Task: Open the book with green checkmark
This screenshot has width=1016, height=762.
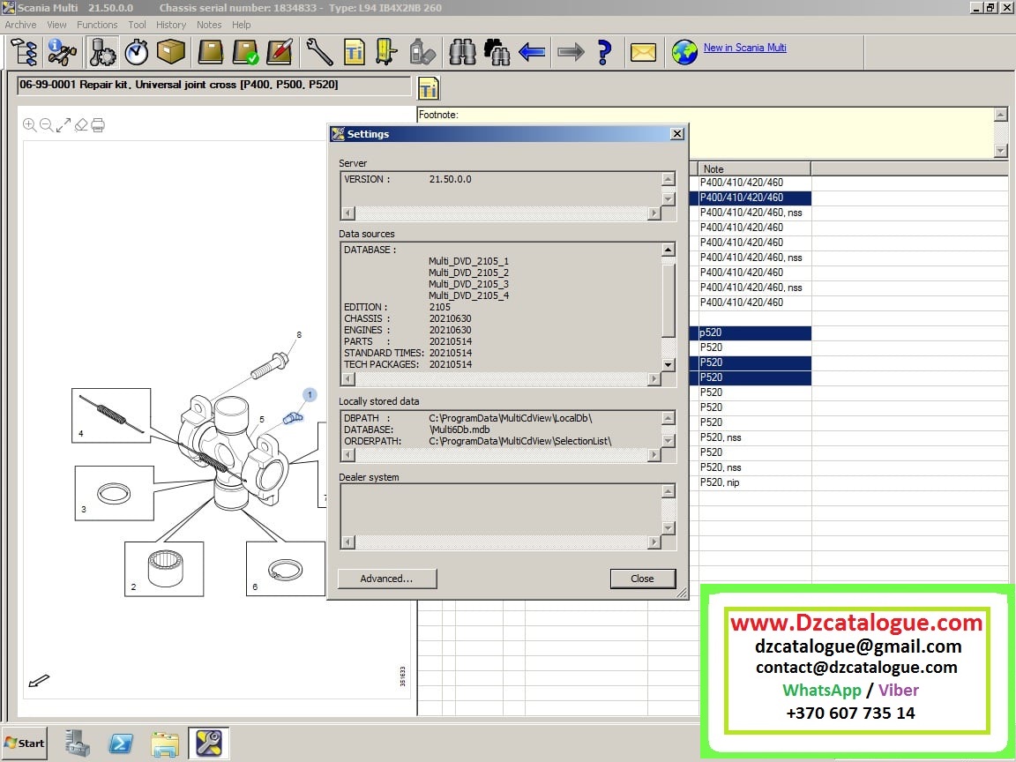Action: pyautogui.click(x=245, y=52)
